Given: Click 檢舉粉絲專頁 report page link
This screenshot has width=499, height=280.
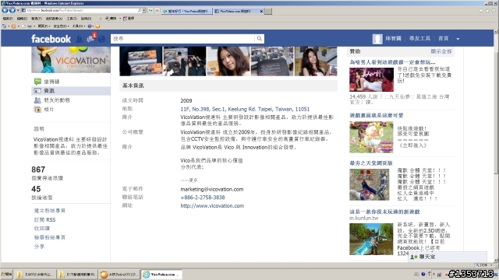Looking at the screenshot, I should pyautogui.click(x=50, y=237).
